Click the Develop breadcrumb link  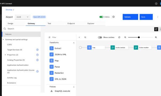pos(9,10)
